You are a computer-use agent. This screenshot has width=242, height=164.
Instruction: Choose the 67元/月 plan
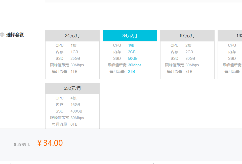tap(187, 36)
